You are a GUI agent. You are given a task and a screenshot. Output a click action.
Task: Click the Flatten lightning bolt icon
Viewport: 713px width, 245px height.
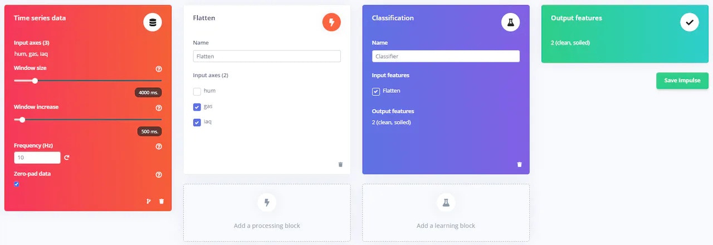point(331,22)
